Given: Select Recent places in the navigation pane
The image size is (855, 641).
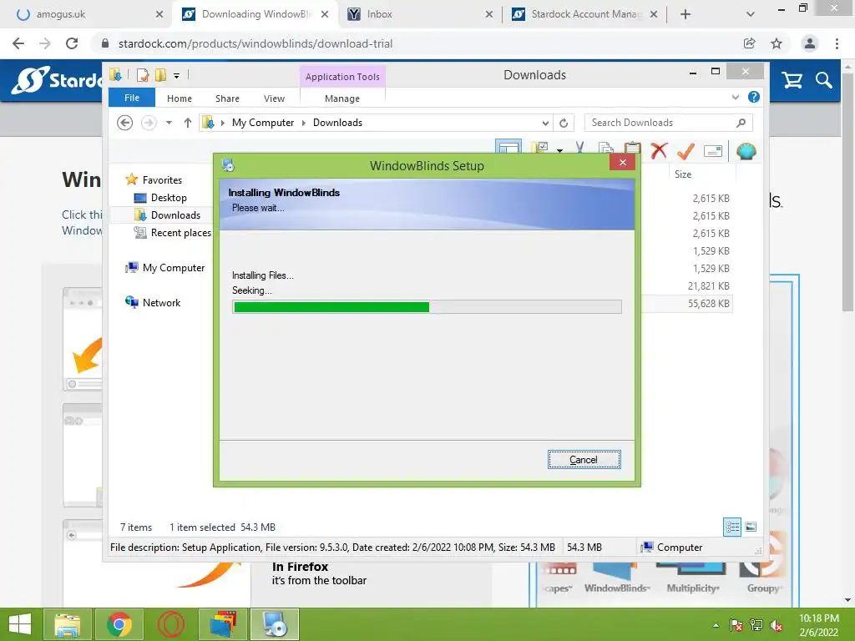Looking at the screenshot, I should [x=180, y=233].
